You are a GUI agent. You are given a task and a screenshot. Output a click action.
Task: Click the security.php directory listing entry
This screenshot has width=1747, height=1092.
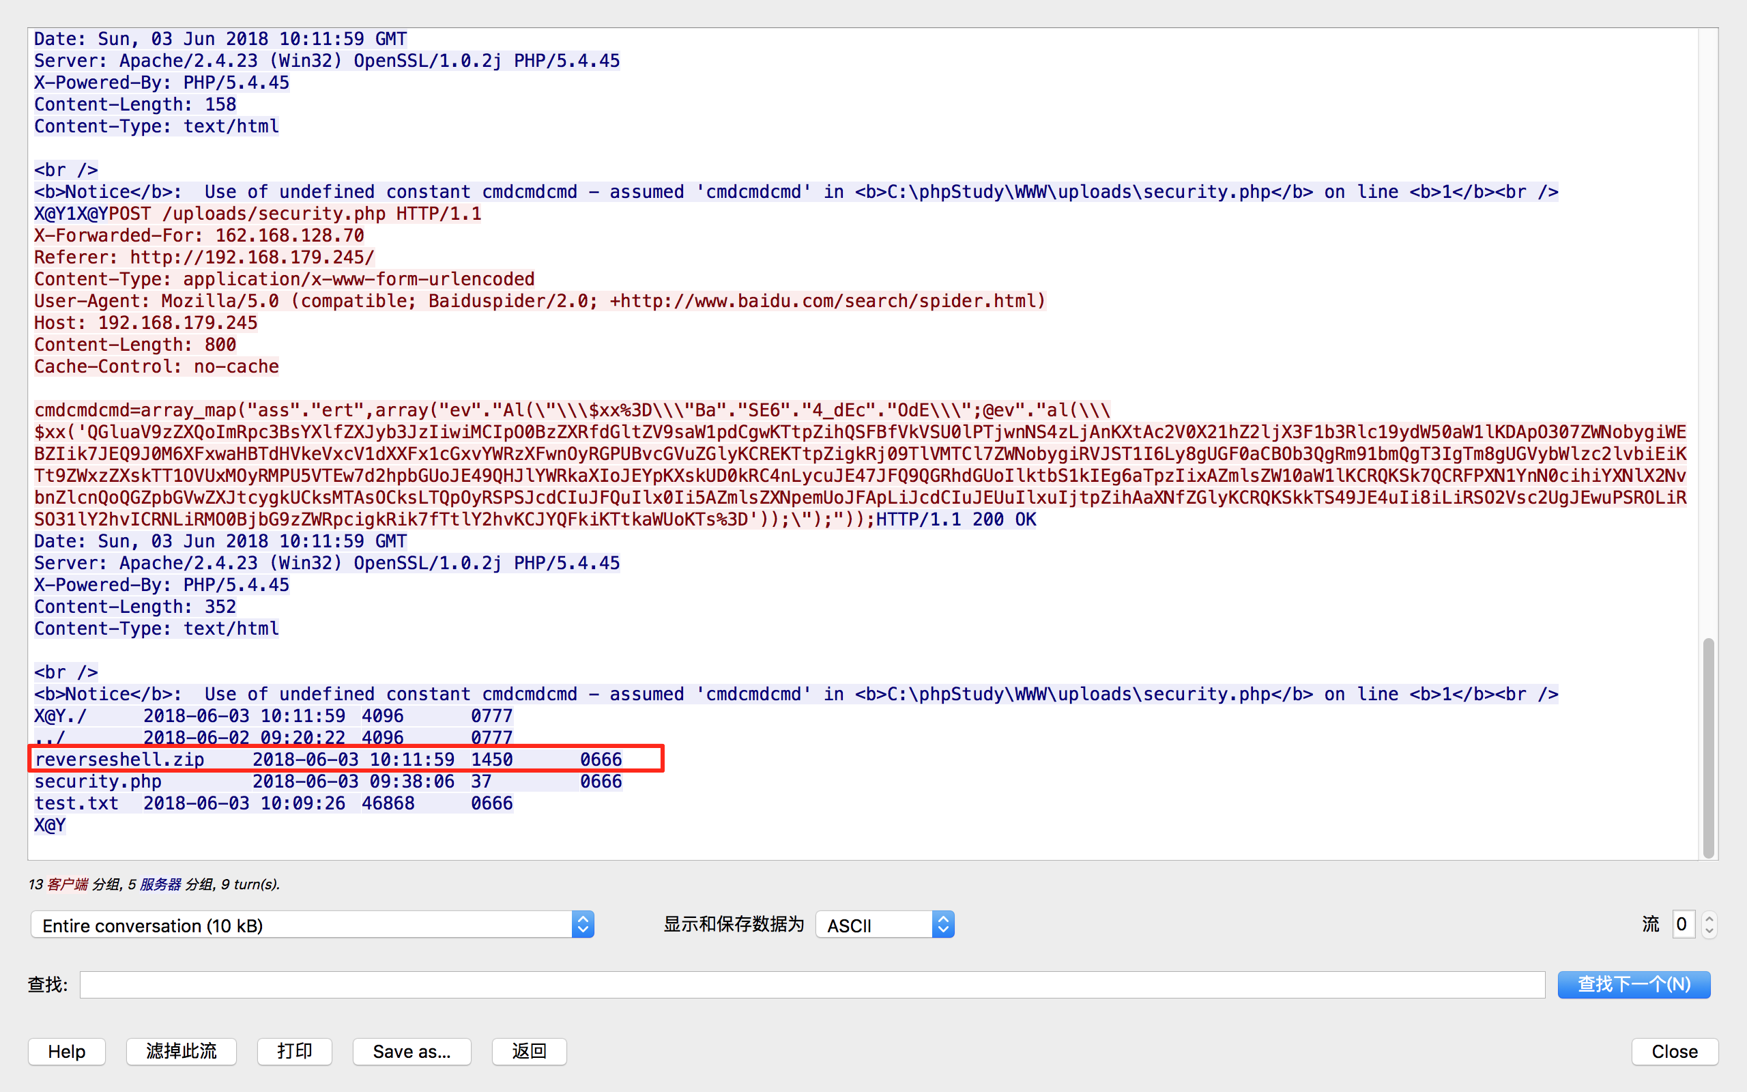pos(328,781)
